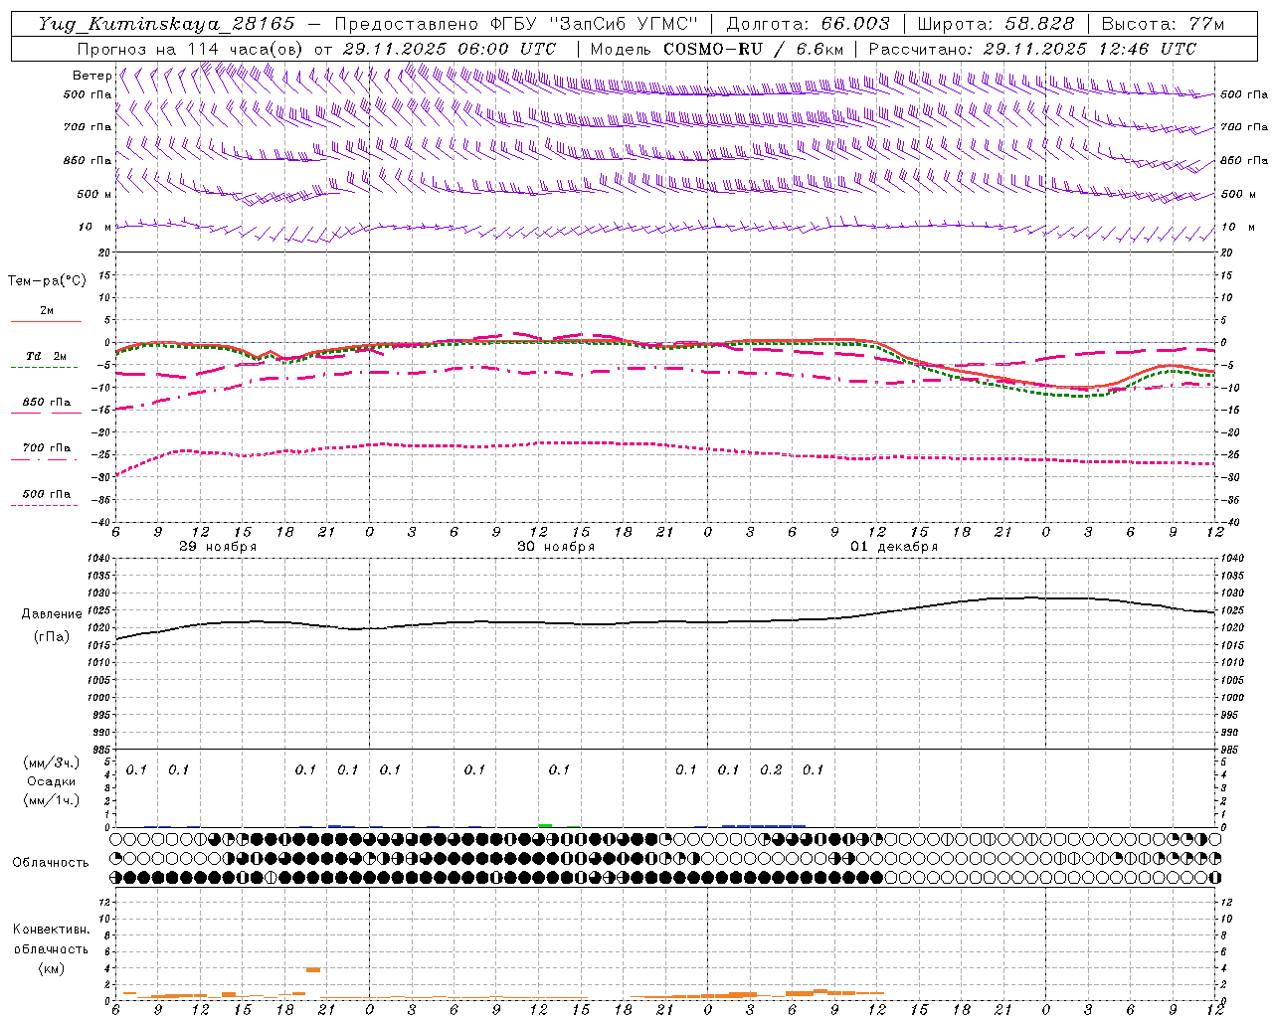Click the Облачность cloud cover label
Image resolution: width=1273 pixels, height=1018 pixels.
pyautogui.click(x=51, y=863)
